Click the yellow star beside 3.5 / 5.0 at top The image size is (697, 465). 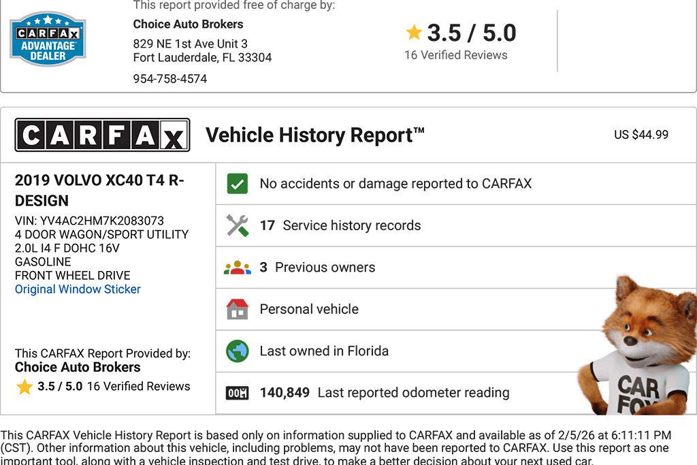pos(414,33)
